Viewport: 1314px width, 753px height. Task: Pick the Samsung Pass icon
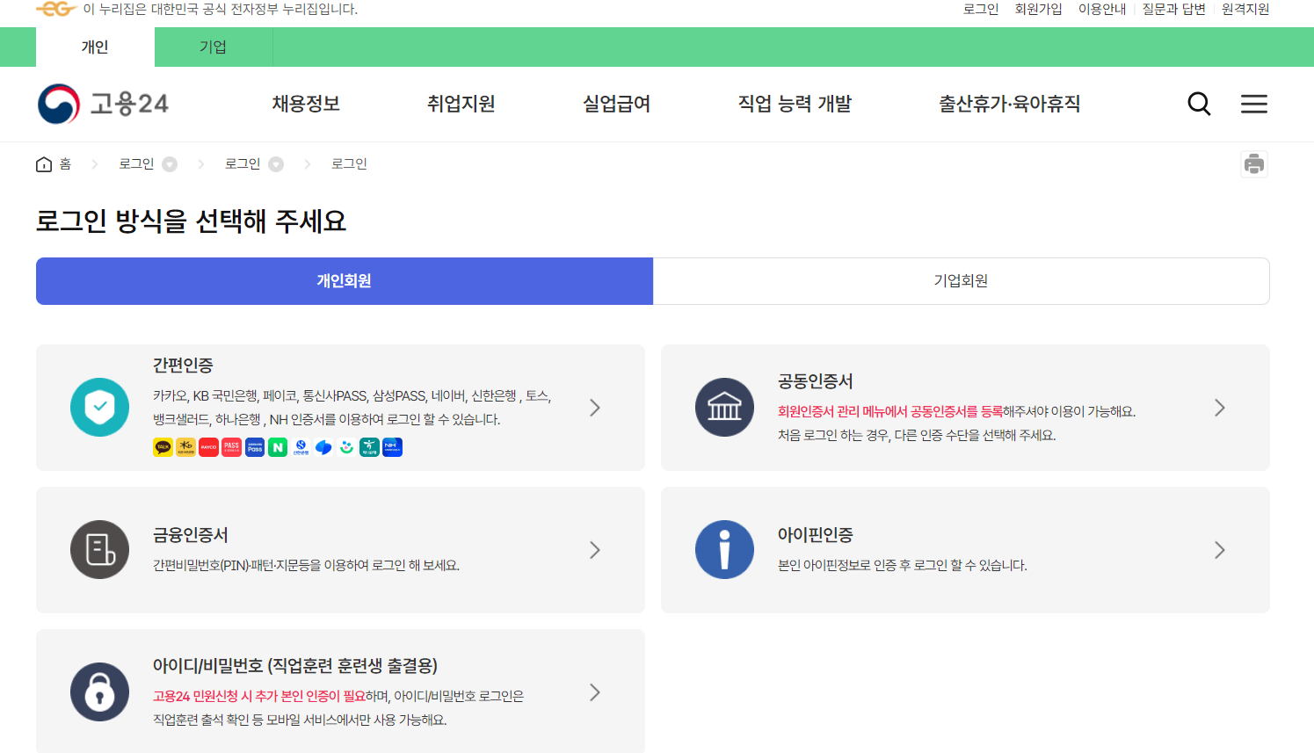click(254, 447)
